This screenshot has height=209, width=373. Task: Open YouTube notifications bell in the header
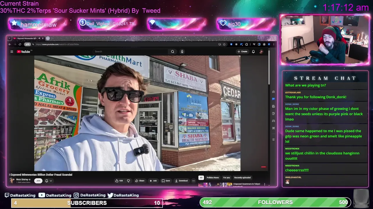(253, 52)
